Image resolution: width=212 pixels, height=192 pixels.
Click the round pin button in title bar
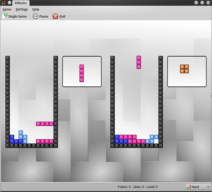(x=9, y=3)
